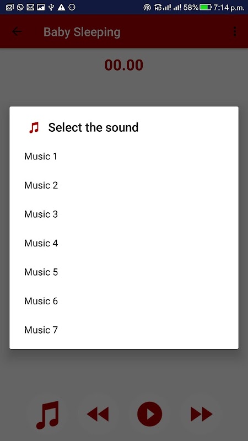Pick Music 3 in the dialog

124,214
